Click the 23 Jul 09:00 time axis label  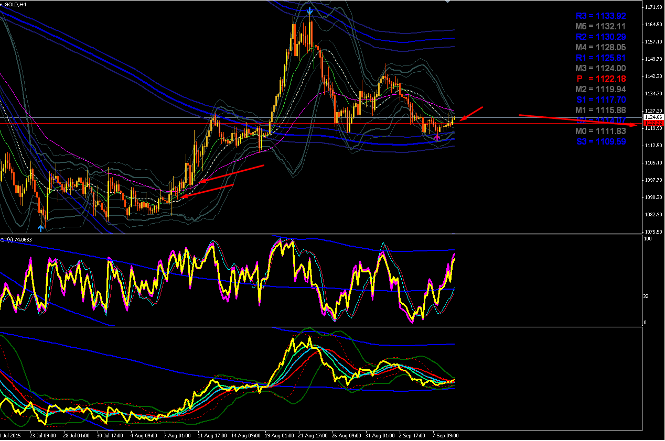coord(42,435)
